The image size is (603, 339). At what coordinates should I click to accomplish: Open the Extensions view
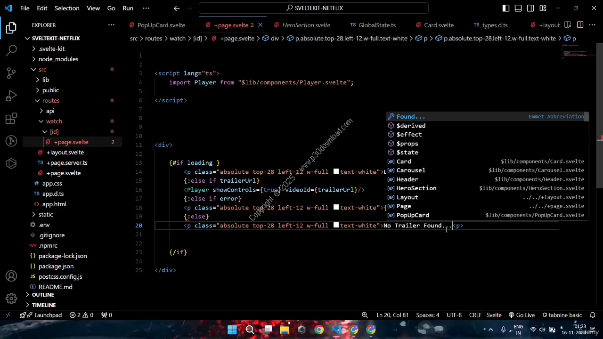[11, 118]
